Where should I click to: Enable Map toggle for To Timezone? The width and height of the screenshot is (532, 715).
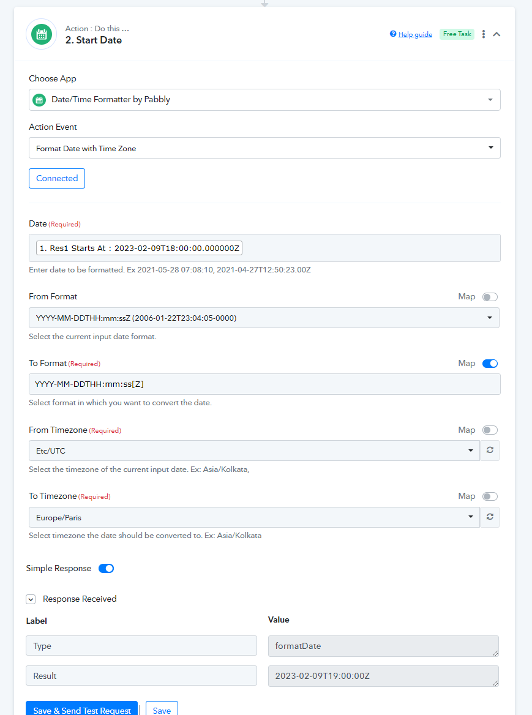point(490,496)
